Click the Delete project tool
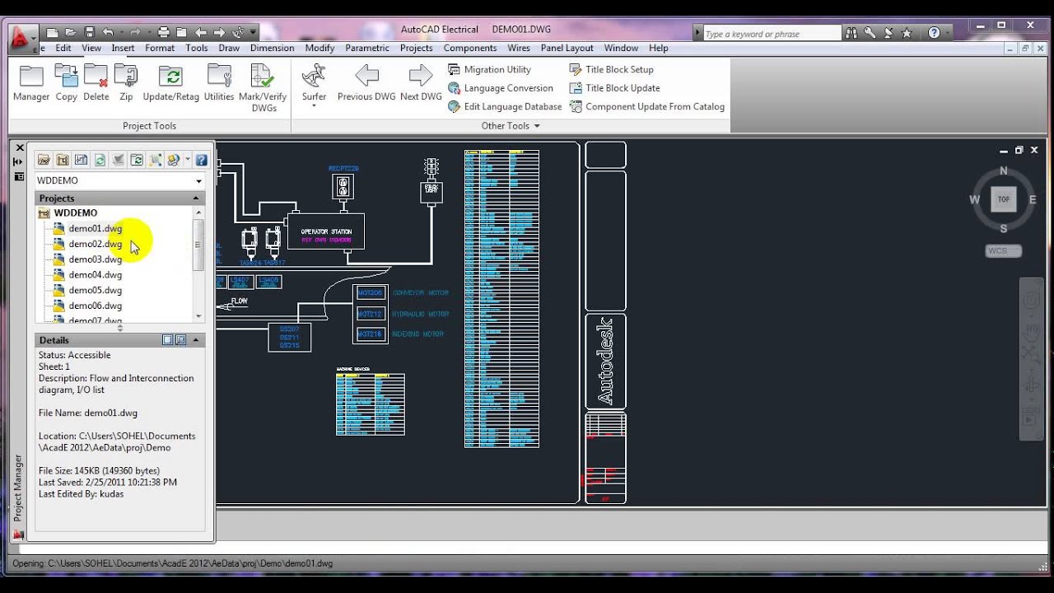This screenshot has width=1054, height=593. (x=96, y=83)
